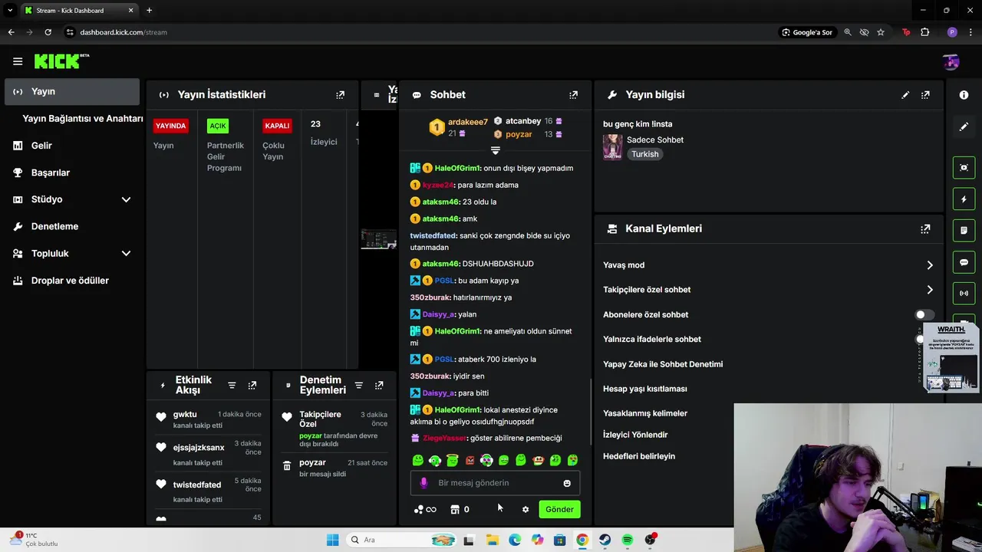Click the purple microphone icon in chat input
The height and width of the screenshot is (552, 982).
pyautogui.click(x=423, y=483)
